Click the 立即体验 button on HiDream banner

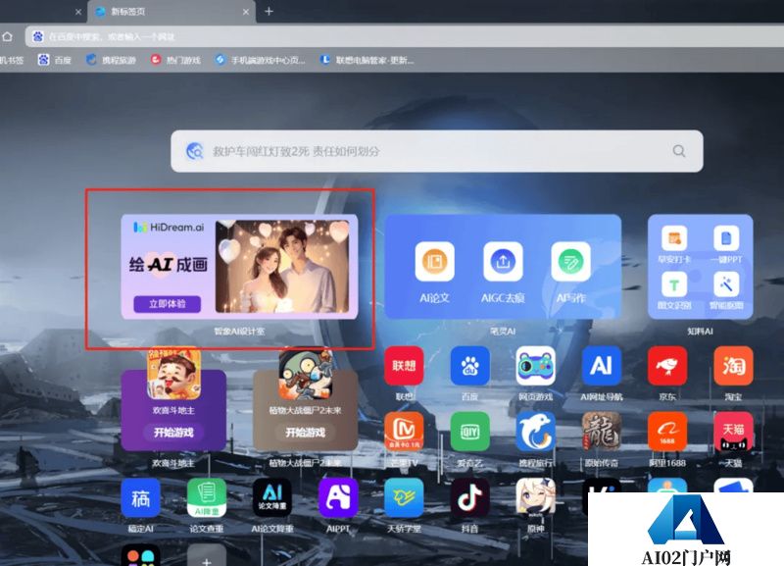(167, 304)
